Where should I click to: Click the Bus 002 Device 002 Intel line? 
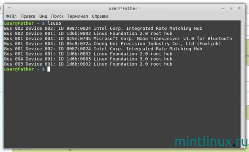(x=103, y=29)
